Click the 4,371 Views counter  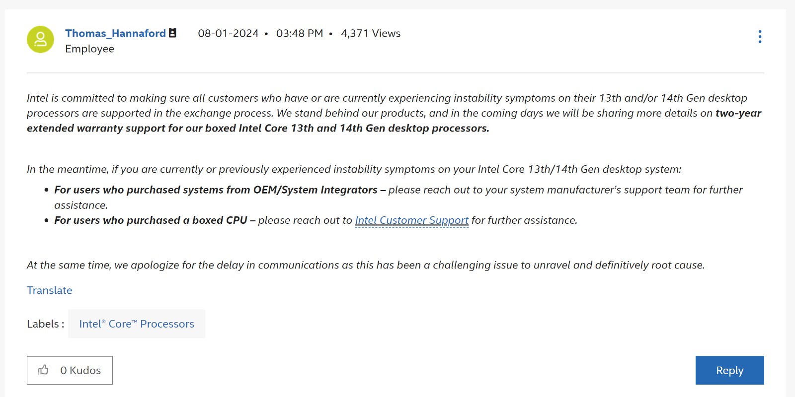[371, 33]
